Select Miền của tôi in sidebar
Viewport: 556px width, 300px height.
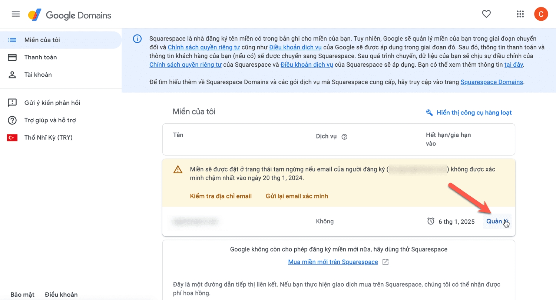click(x=42, y=40)
